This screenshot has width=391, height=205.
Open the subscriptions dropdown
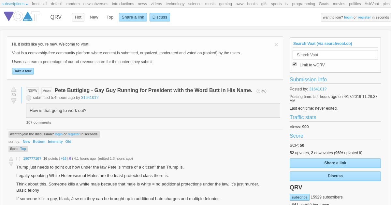point(15,4)
